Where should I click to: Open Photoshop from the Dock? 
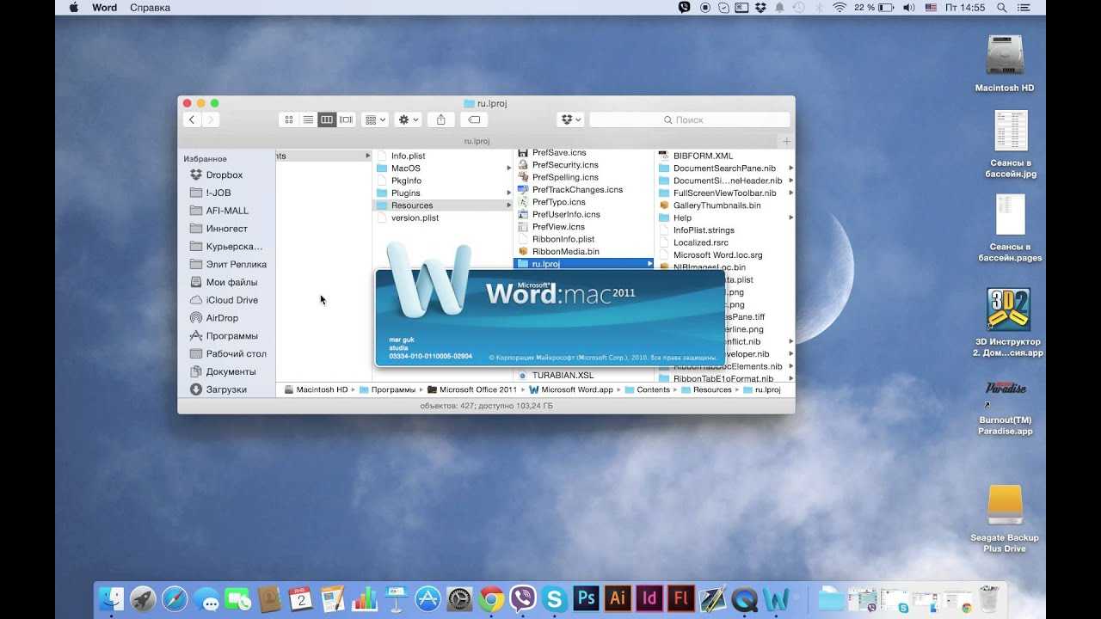[587, 598]
